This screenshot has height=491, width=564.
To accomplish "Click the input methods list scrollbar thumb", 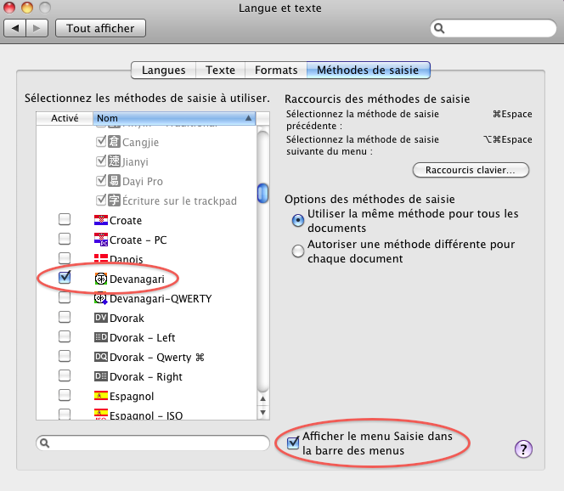I will pyautogui.click(x=263, y=191).
